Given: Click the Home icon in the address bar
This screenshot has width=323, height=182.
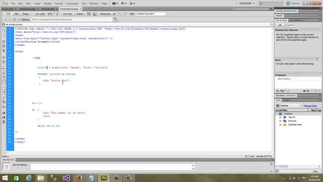Looking at the screenshot, I should point(19,19).
